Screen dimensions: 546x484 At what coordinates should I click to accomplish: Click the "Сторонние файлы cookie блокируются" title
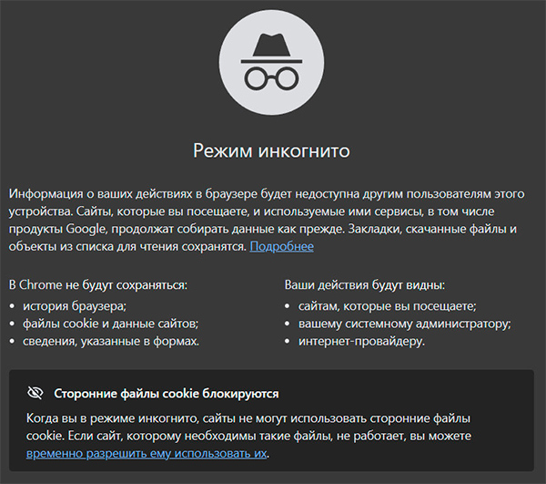point(166,394)
